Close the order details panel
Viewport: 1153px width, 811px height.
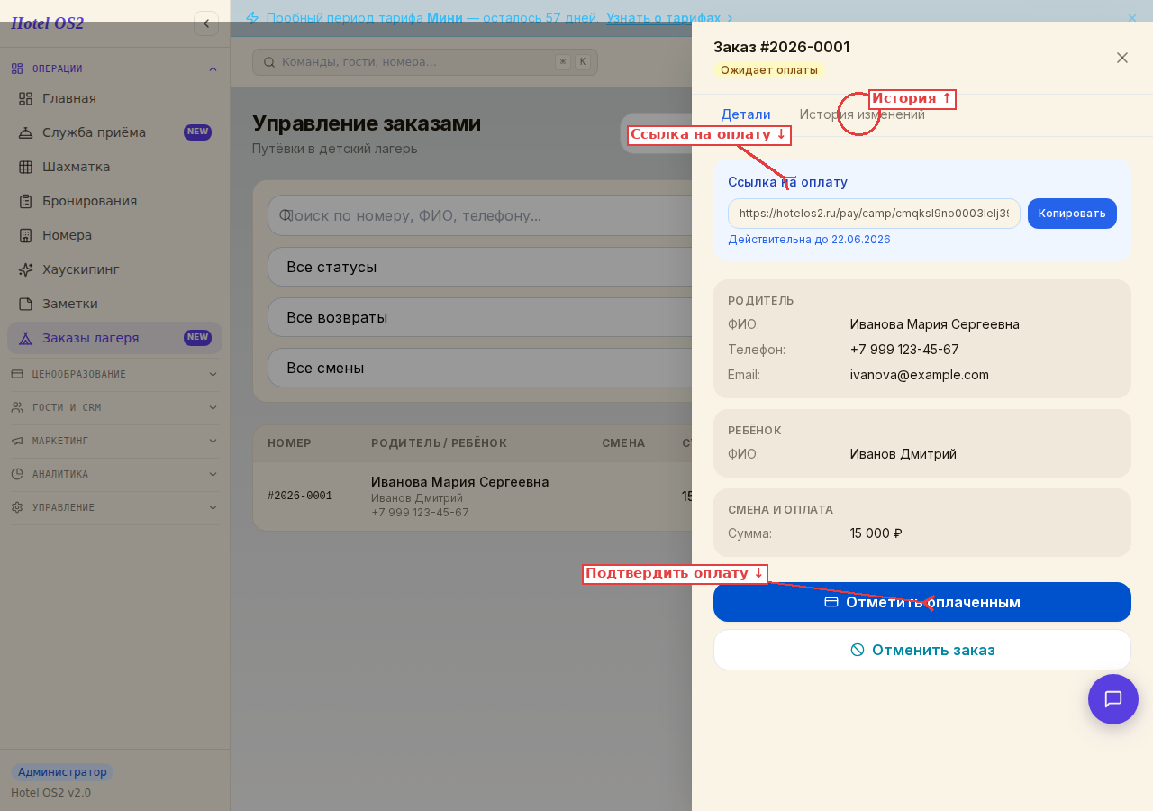point(1122,58)
